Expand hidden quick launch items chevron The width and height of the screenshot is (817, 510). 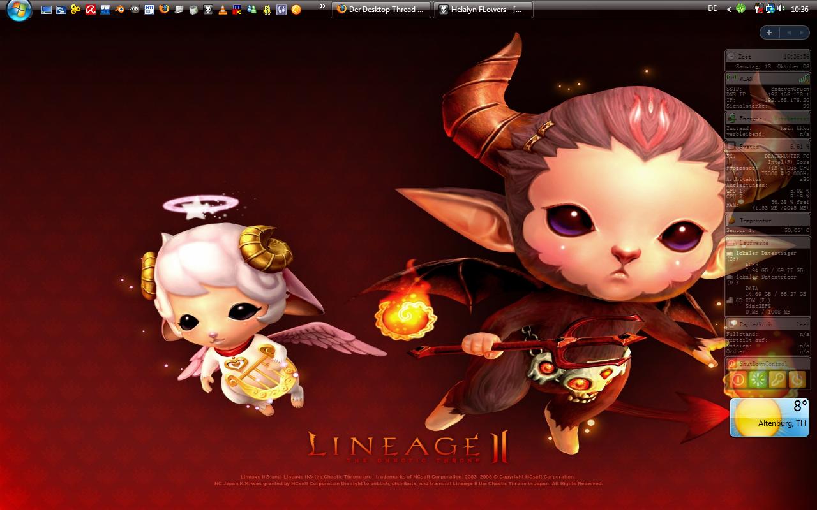(323, 6)
